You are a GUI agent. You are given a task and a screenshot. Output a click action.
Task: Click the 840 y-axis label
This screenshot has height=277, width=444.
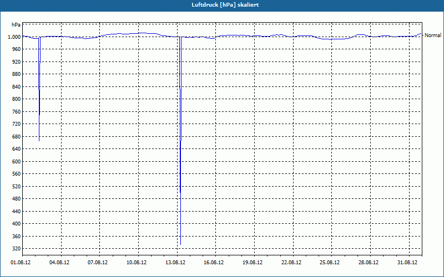point(16,86)
